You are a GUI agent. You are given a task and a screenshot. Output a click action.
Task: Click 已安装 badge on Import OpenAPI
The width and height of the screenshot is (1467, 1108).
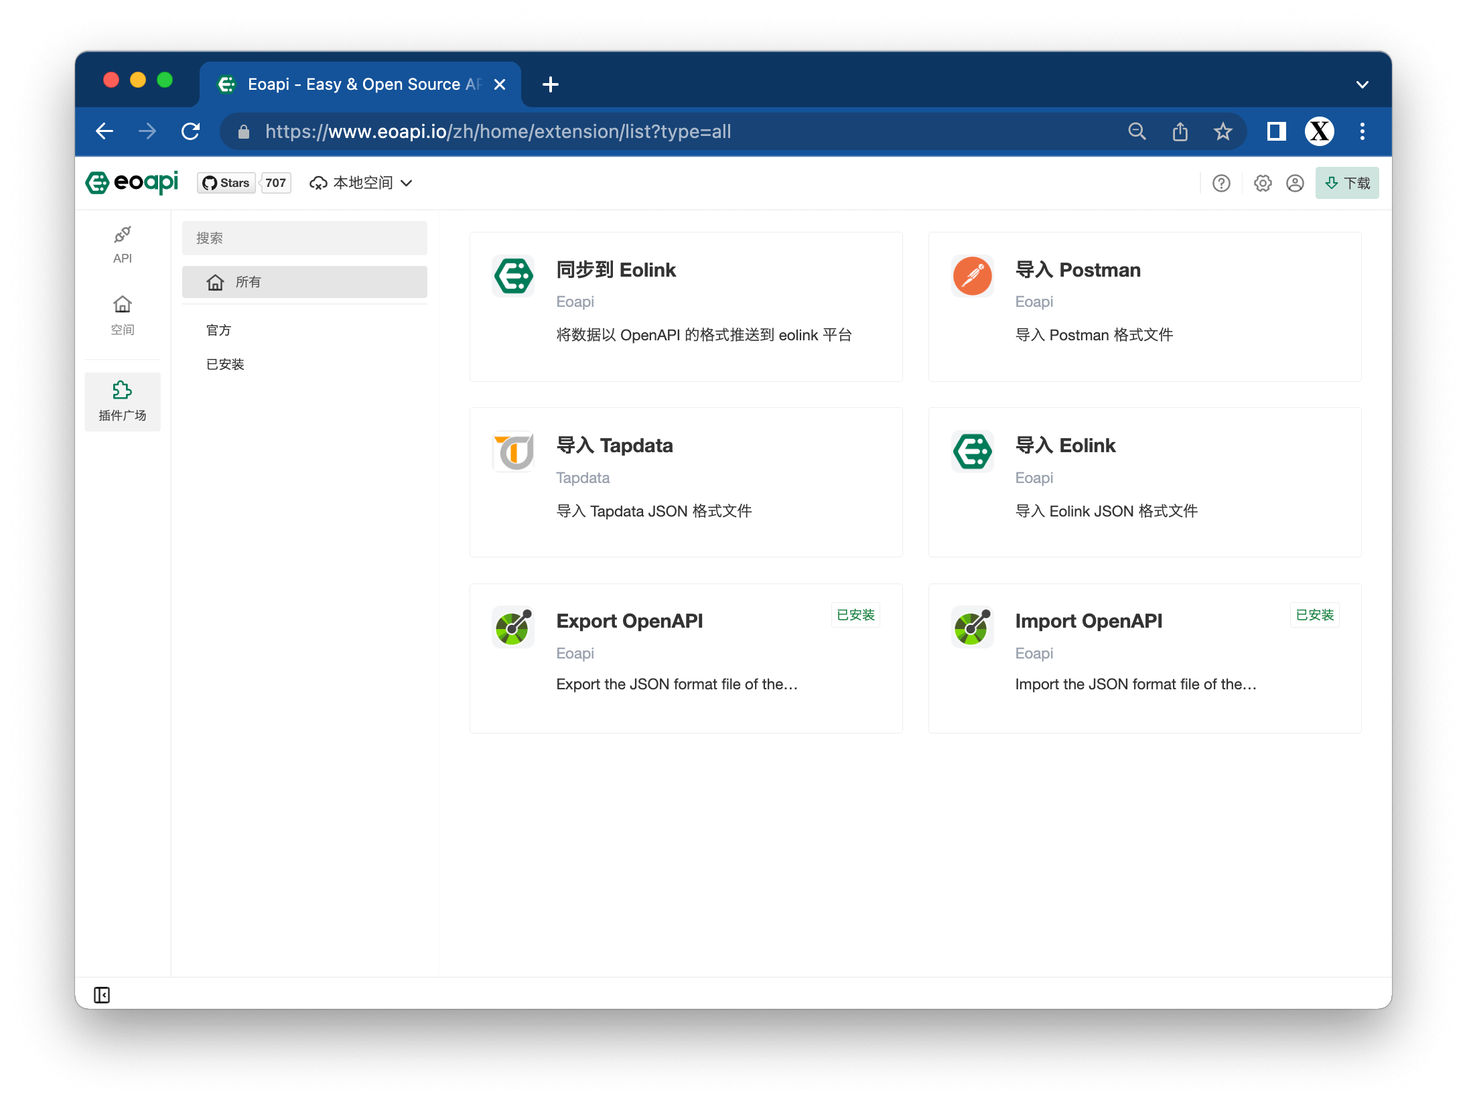click(x=1314, y=615)
